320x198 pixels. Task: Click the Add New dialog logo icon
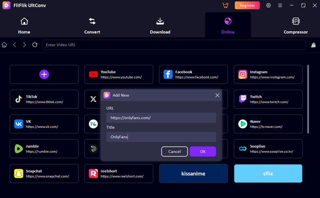[107, 95]
